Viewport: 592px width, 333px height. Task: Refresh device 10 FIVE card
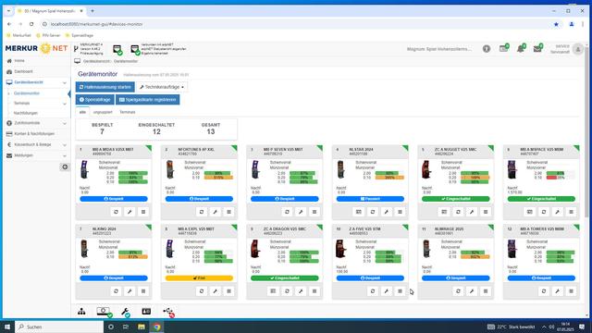click(x=373, y=291)
